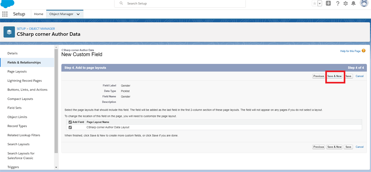Click the Salesforce cloud logo
371x172 pixels.
point(7,3)
